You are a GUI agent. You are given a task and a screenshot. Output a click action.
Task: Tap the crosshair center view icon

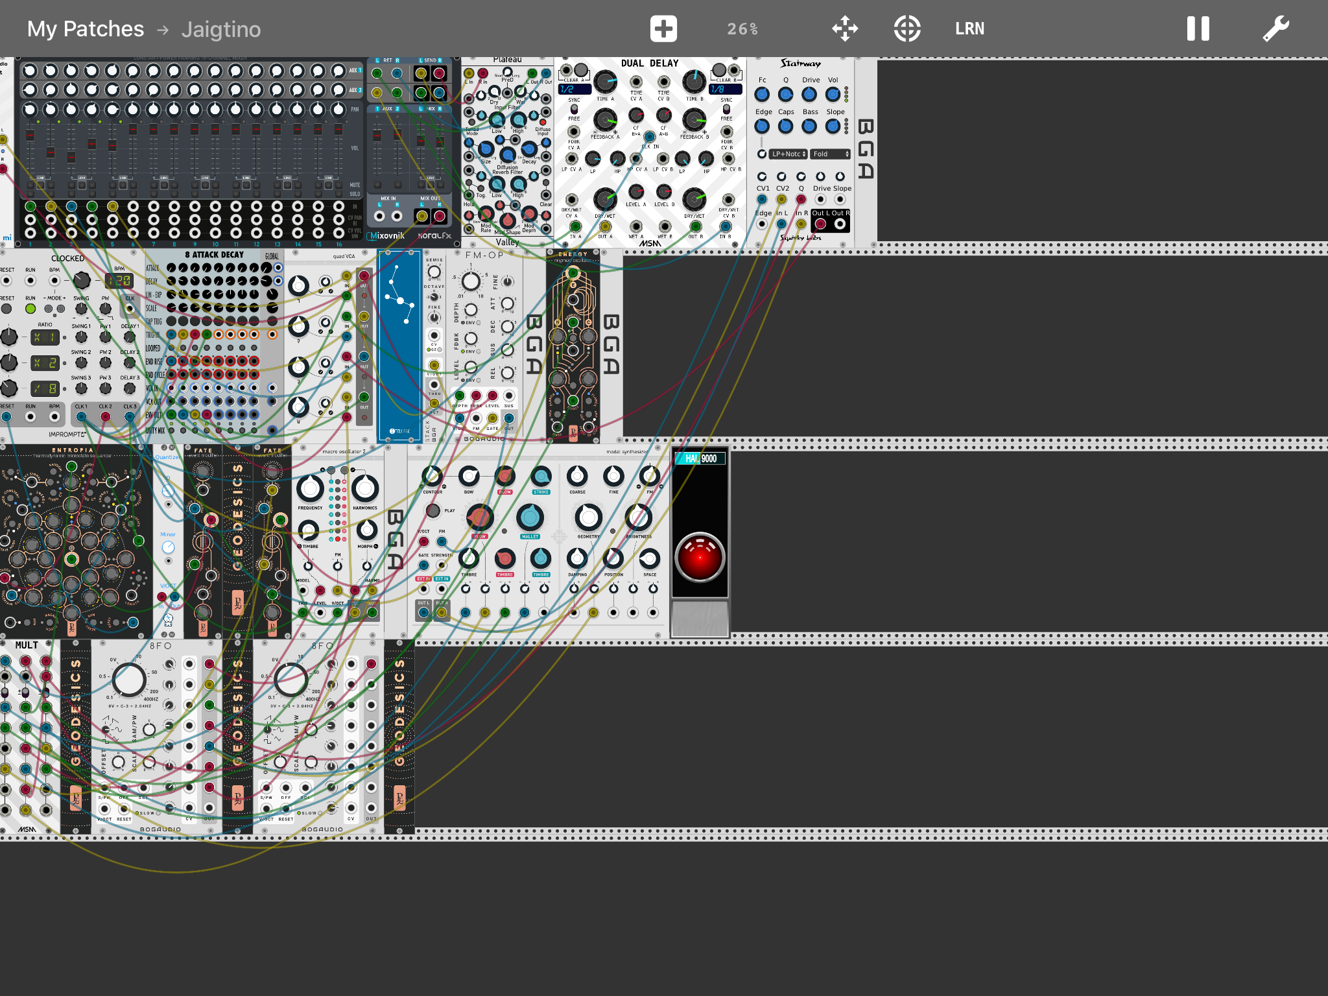(x=907, y=29)
